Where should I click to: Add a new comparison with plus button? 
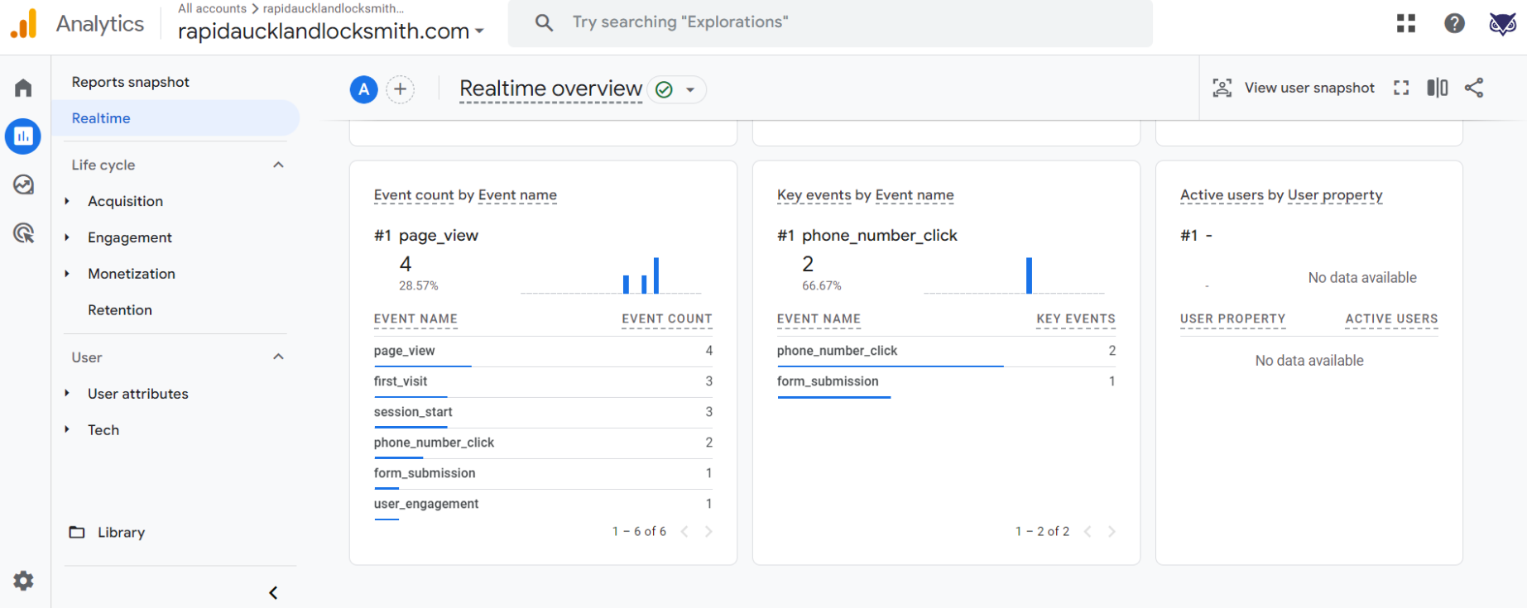tap(400, 89)
